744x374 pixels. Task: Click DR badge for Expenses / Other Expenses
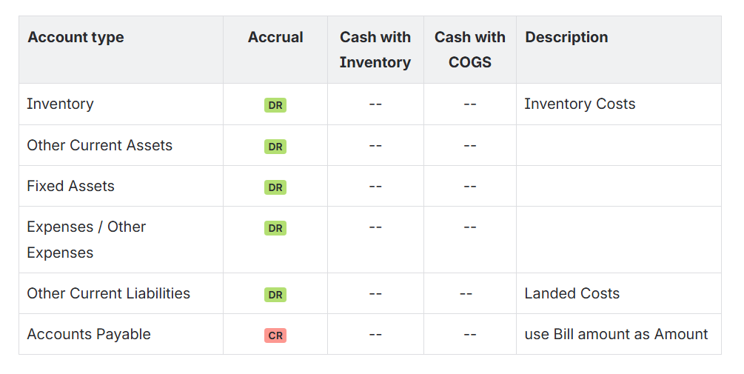(x=275, y=228)
